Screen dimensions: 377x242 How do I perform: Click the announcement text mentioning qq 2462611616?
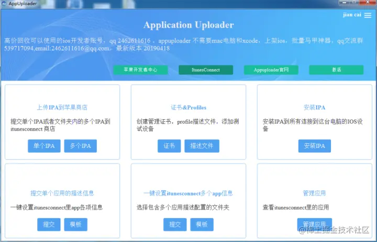pyautogui.click(x=183, y=44)
